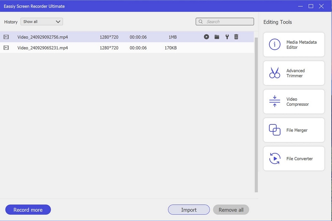The image size is (332, 221).
Task: Click film icon beside Video_240929092756.mp4
Action: pos(6,37)
